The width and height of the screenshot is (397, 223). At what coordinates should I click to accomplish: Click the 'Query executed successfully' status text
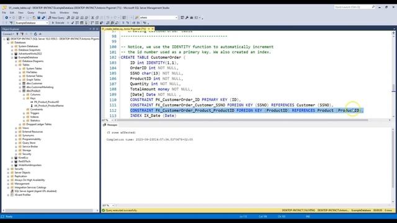tap(122, 211)
